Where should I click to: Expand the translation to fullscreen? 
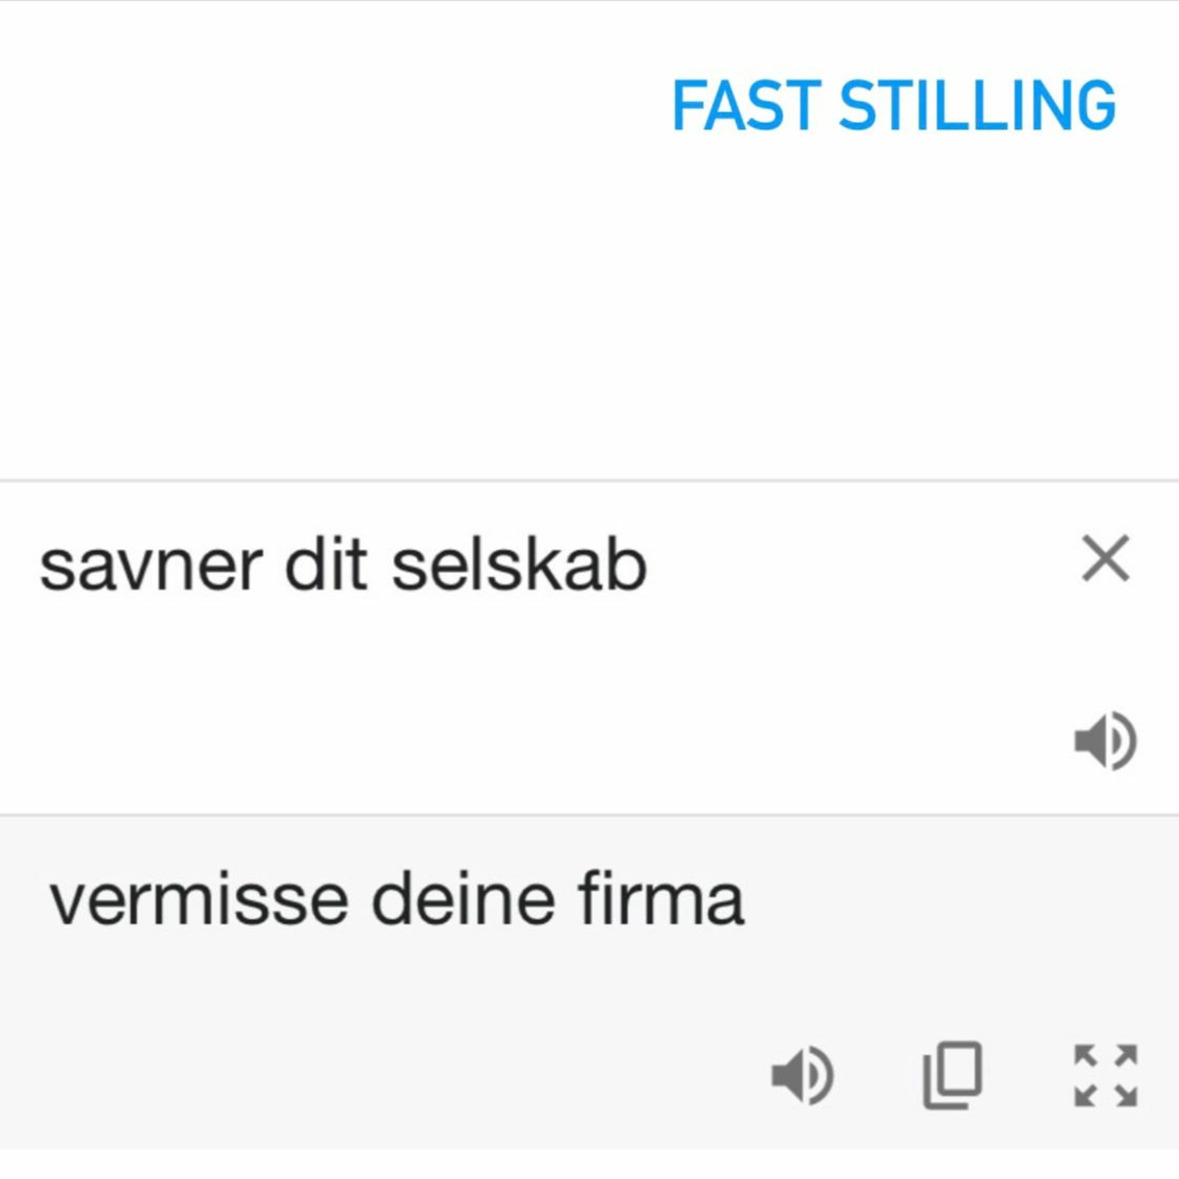[x=1105, y=1075]
